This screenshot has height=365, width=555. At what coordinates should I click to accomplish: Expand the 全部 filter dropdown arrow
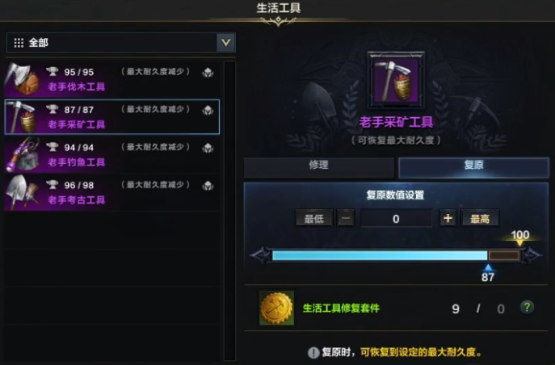tap(226, 43)
